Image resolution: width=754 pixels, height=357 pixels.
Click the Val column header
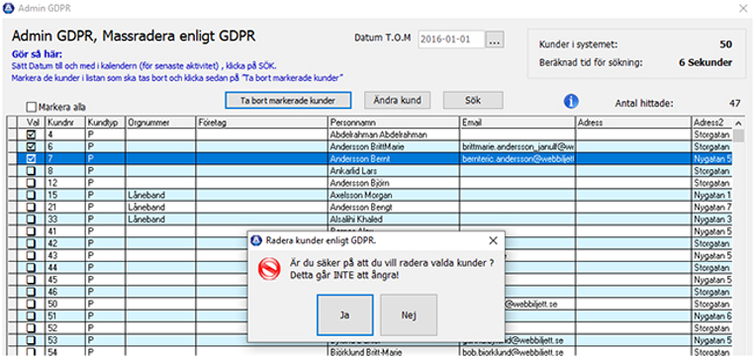coord(32,123)
